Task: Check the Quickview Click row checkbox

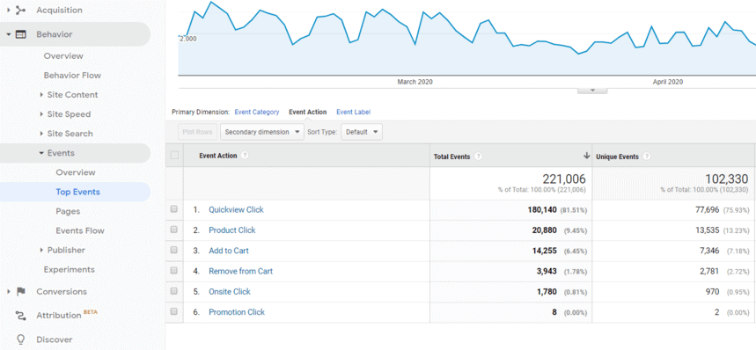Action: pyautogui.click(x=174, y=209)
